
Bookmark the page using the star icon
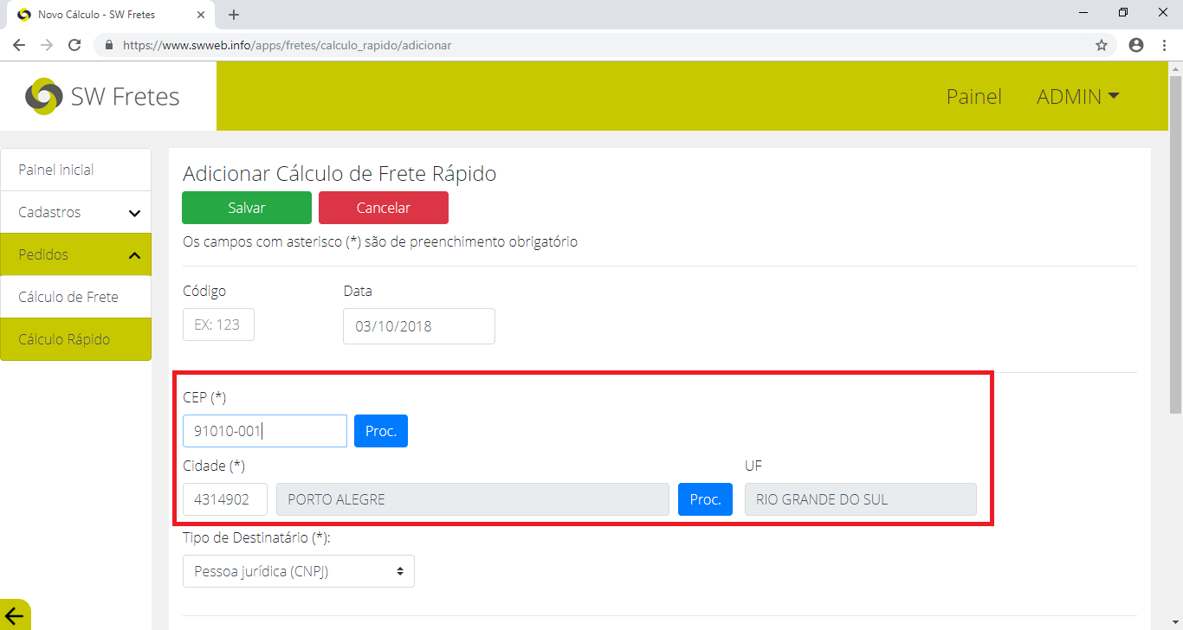(x=1102, y=45)
